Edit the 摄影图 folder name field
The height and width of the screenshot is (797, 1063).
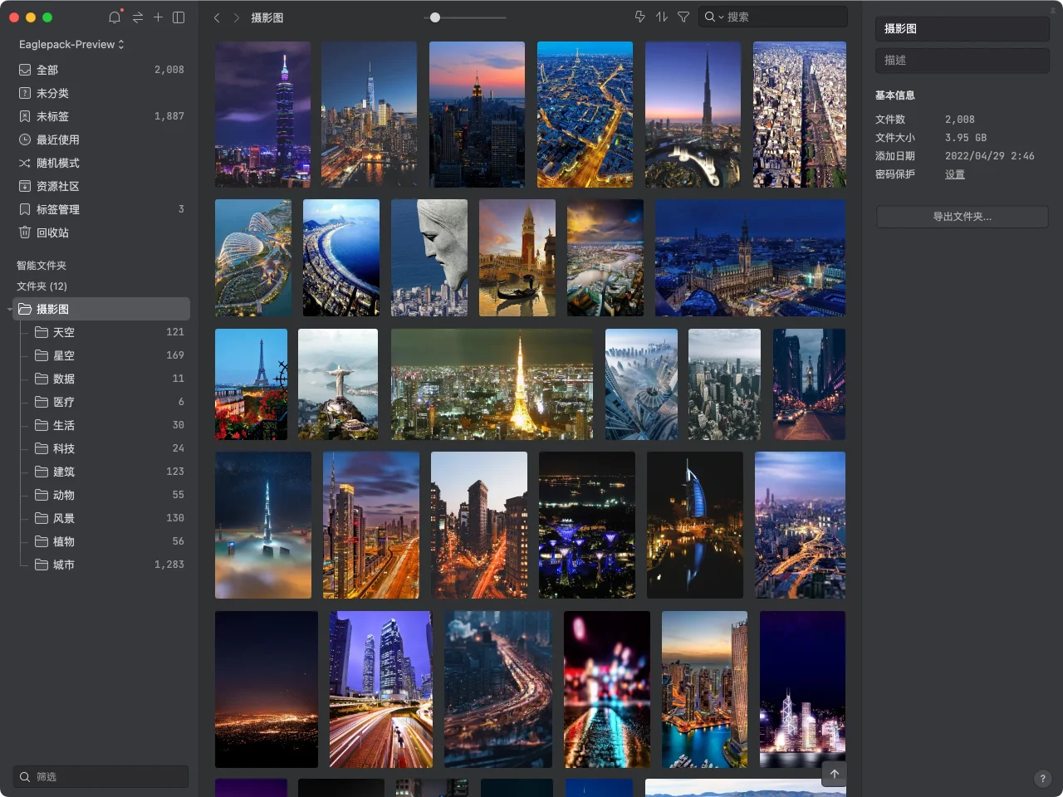[962, 28]
